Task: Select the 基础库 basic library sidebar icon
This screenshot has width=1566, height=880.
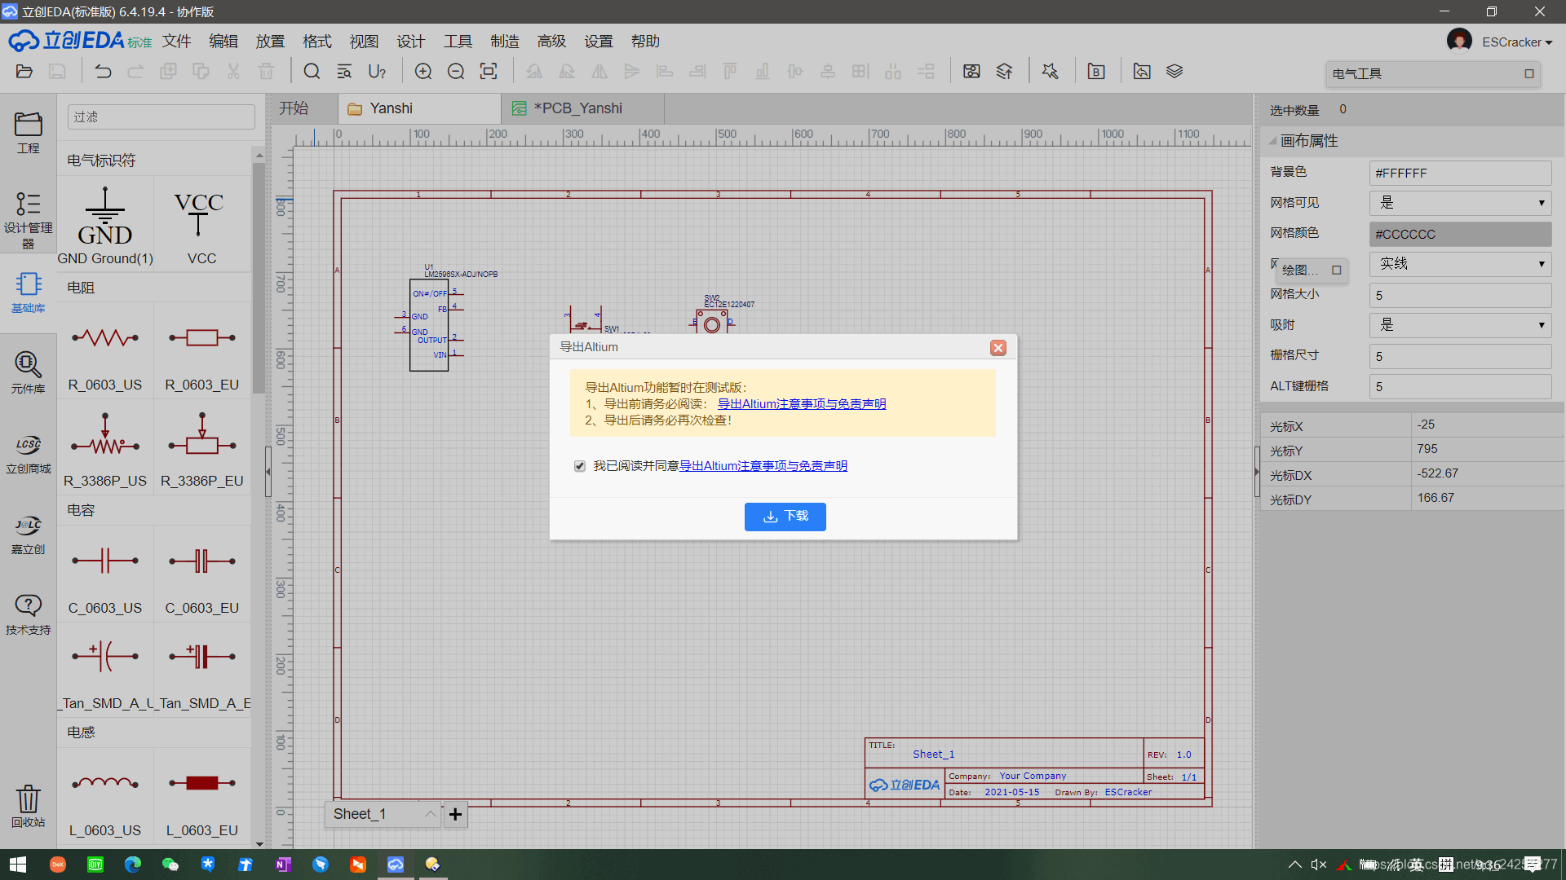Action: pyautogui.click(x=28, y=293)
